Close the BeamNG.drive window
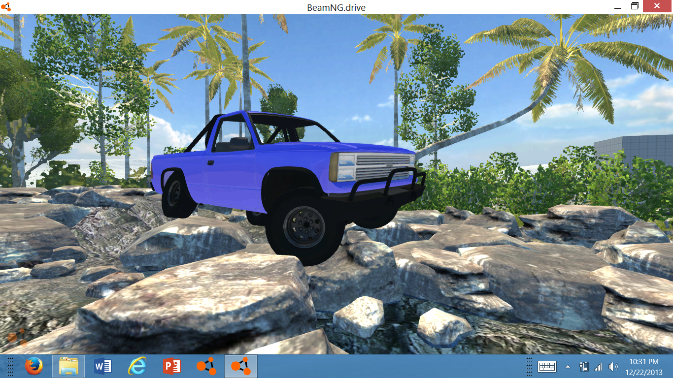Viewport: 673px width, 378px height. click(x=657, y=5)
